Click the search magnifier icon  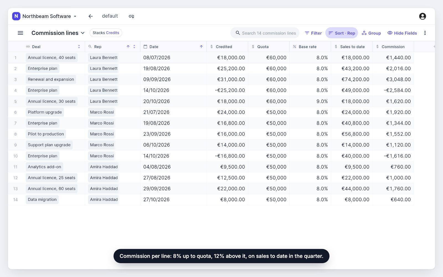238,33
